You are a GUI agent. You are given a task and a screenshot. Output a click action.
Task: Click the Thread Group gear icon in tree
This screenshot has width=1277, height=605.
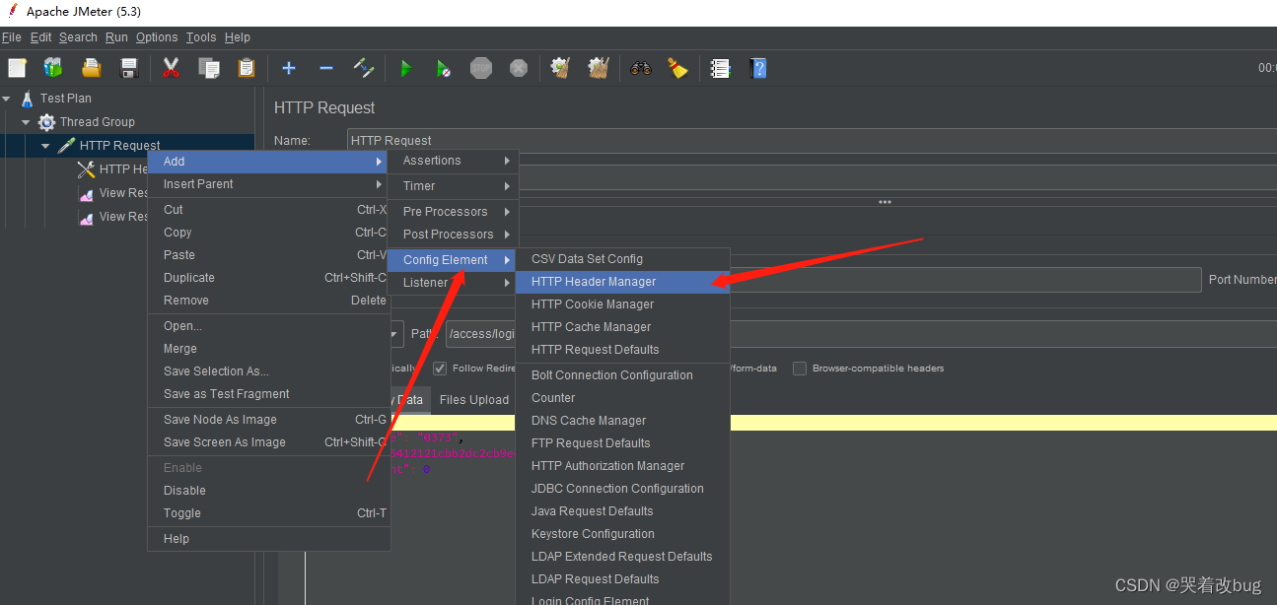tap(46, 122)
